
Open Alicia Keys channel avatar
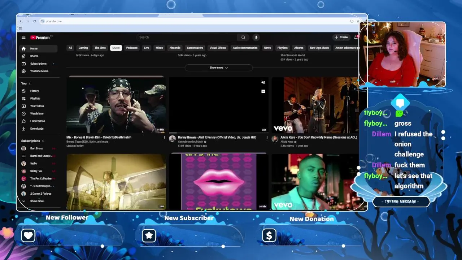275,139
